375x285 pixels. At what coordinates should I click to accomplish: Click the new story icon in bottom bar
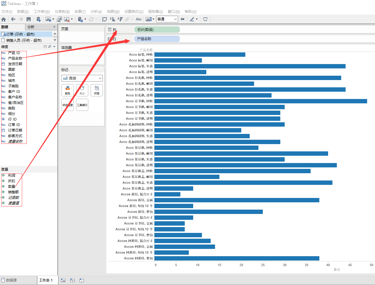(x=82, y=280)
